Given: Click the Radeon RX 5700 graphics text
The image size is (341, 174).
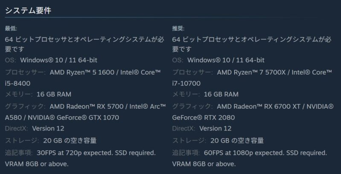Looking at the screenshot, I should [87, 106].
